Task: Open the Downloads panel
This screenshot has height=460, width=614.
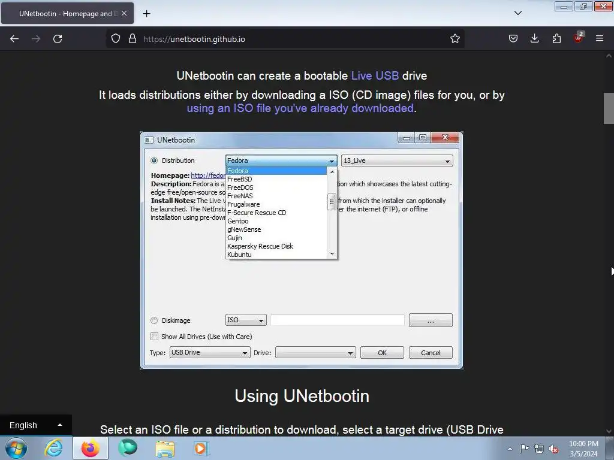Action: coord(534,38)
